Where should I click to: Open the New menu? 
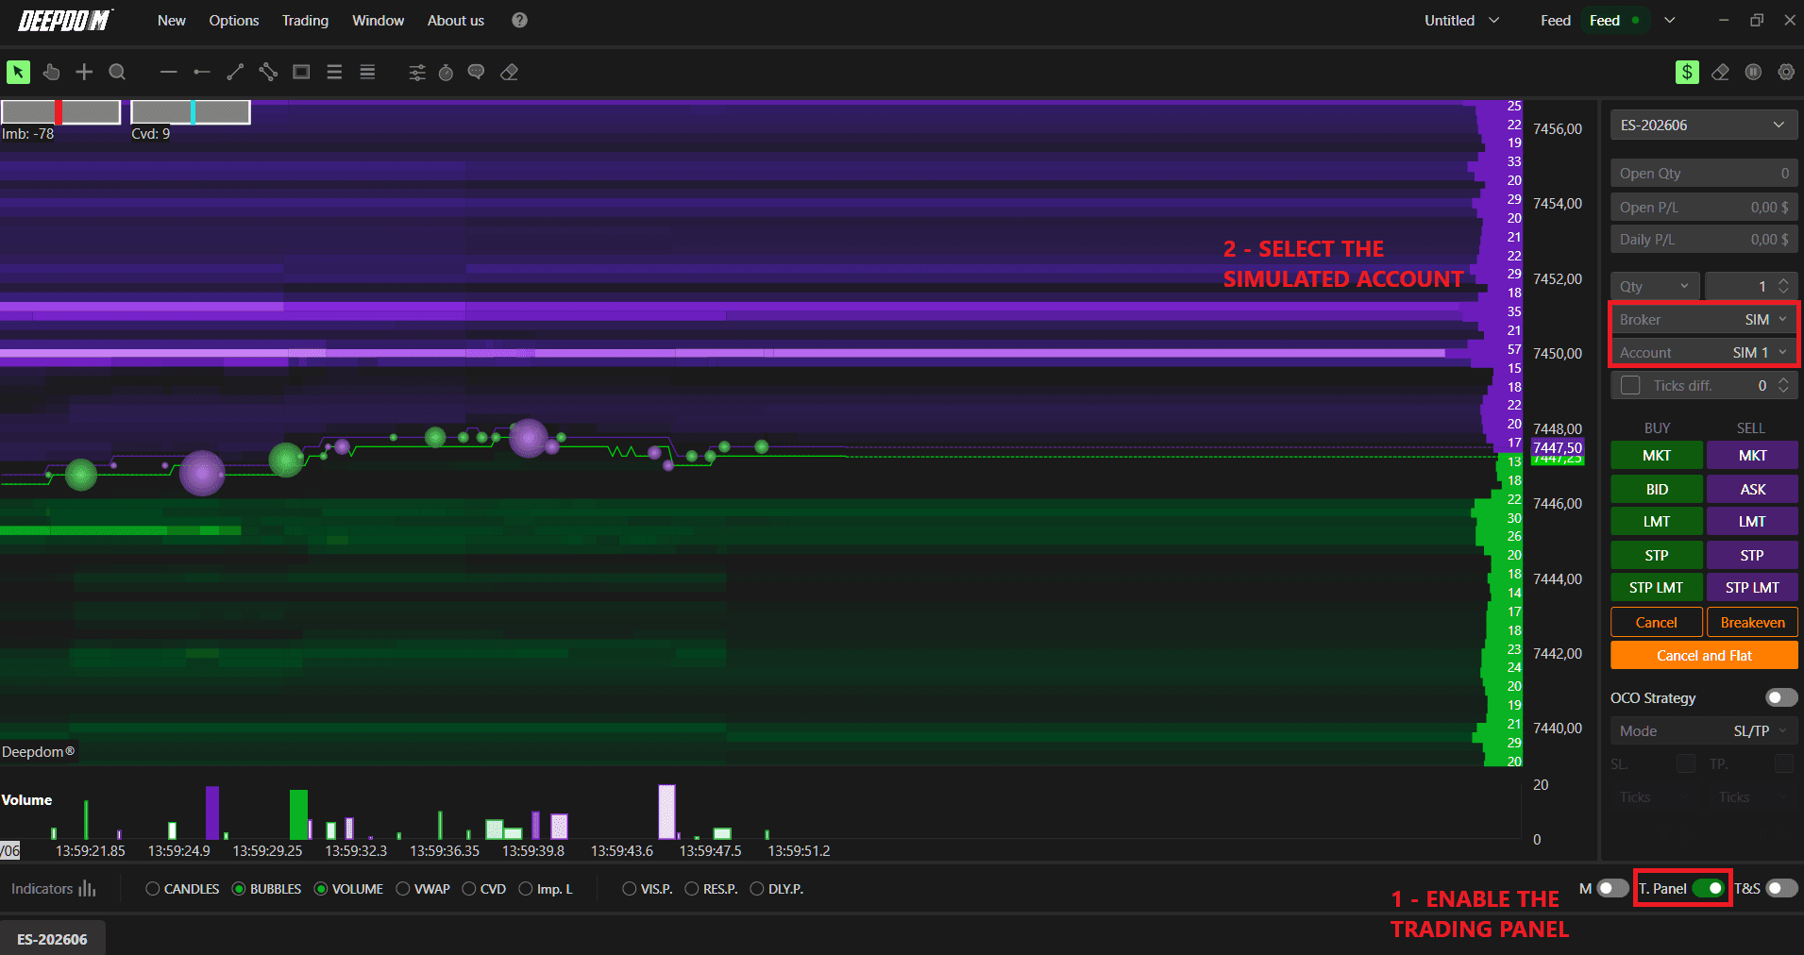(172, 20)
